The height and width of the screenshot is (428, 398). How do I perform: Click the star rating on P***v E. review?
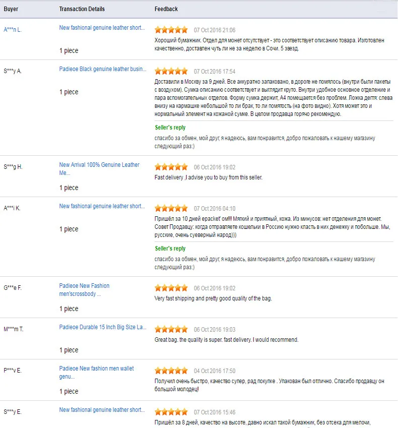171,371
